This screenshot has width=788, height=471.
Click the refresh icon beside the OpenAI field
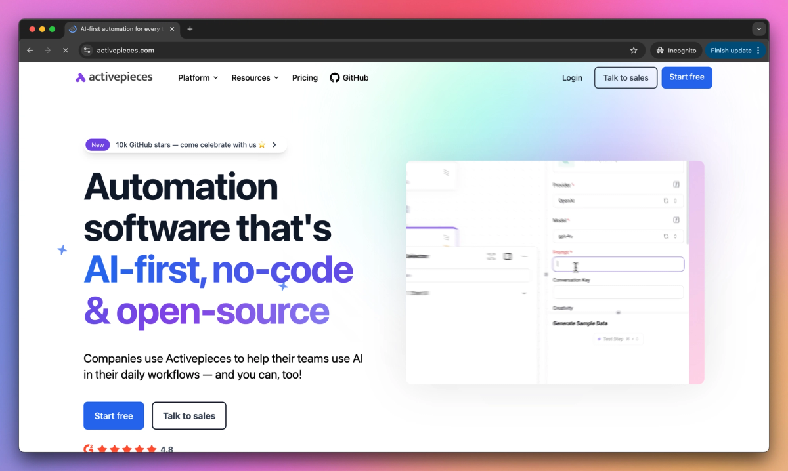(x=666, y=201)
